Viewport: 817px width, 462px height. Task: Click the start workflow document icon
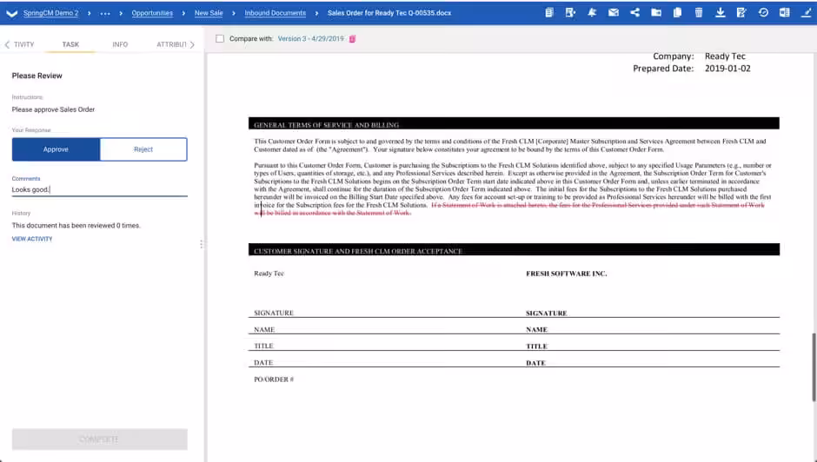[570, 12]
